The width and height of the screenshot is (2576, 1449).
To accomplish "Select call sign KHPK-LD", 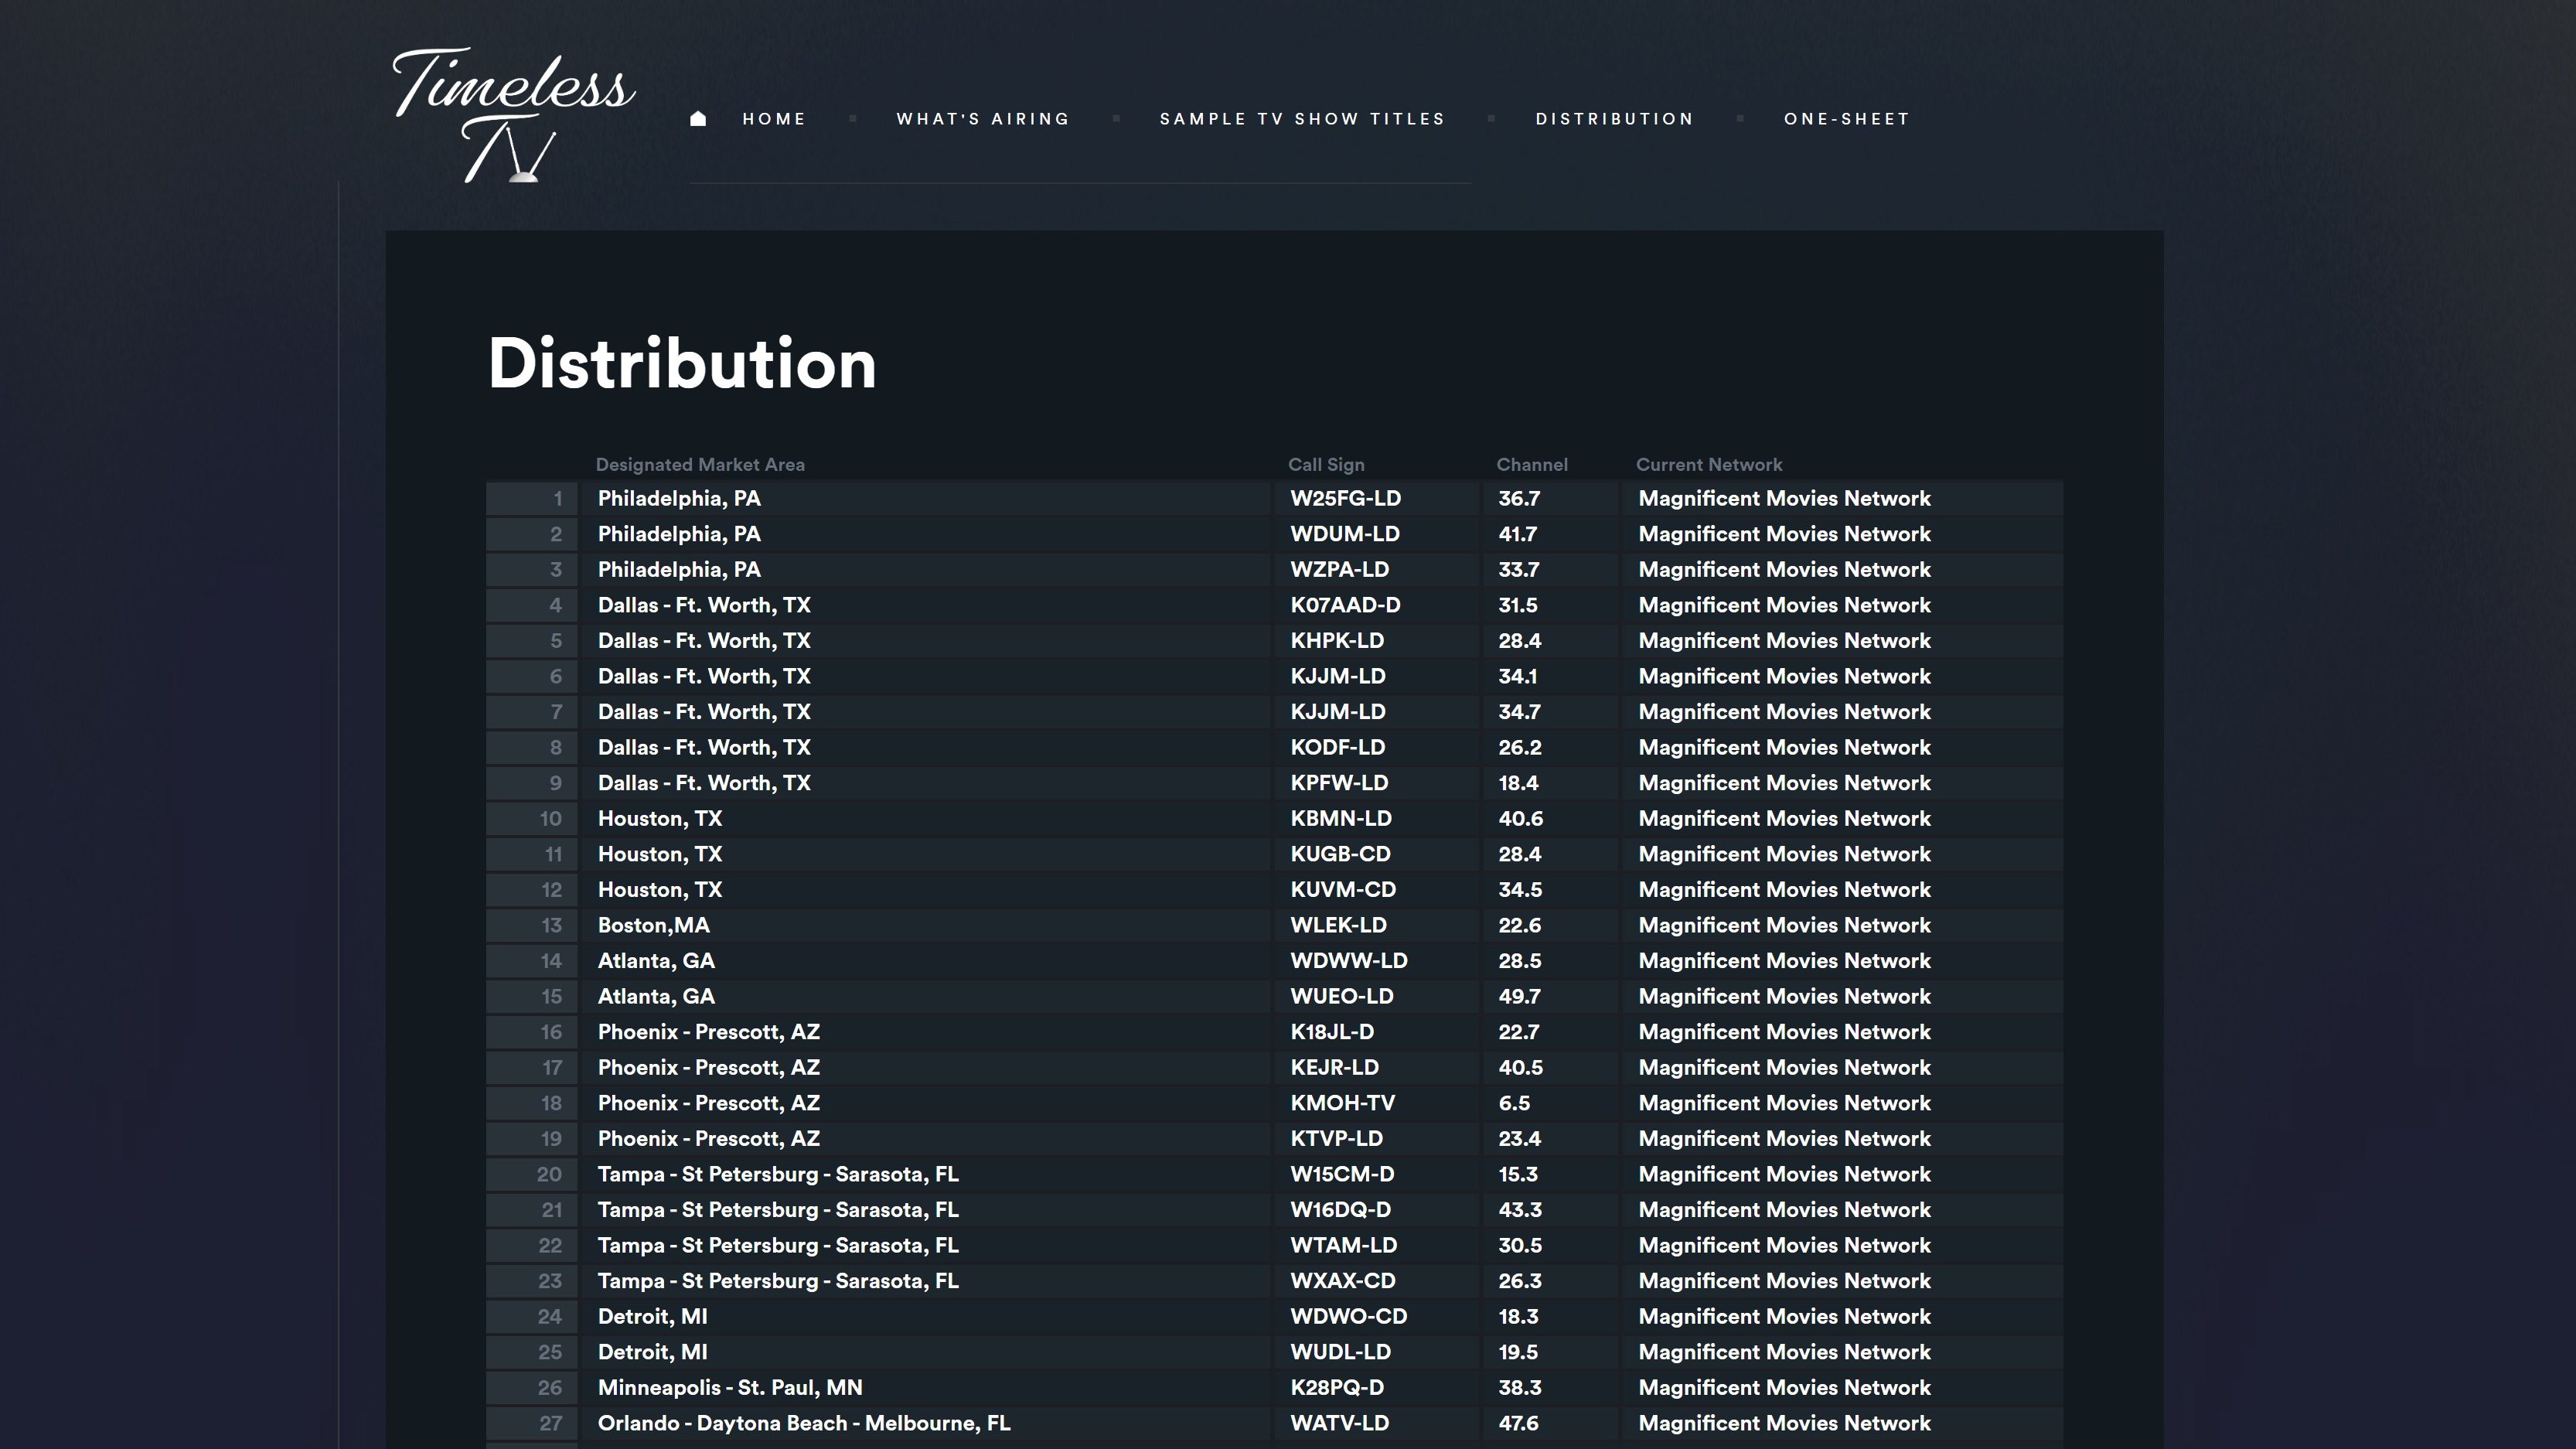I will (x=1337, y=641).
